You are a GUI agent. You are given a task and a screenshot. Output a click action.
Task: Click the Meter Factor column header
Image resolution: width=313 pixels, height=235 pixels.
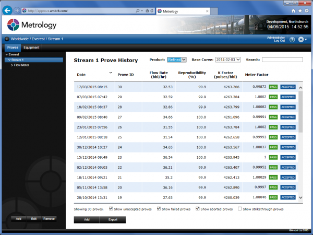coord(257,75)
